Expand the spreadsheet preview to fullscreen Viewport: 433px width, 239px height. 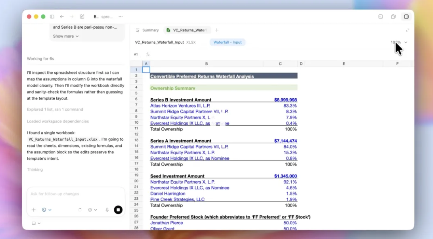point(407,30)
